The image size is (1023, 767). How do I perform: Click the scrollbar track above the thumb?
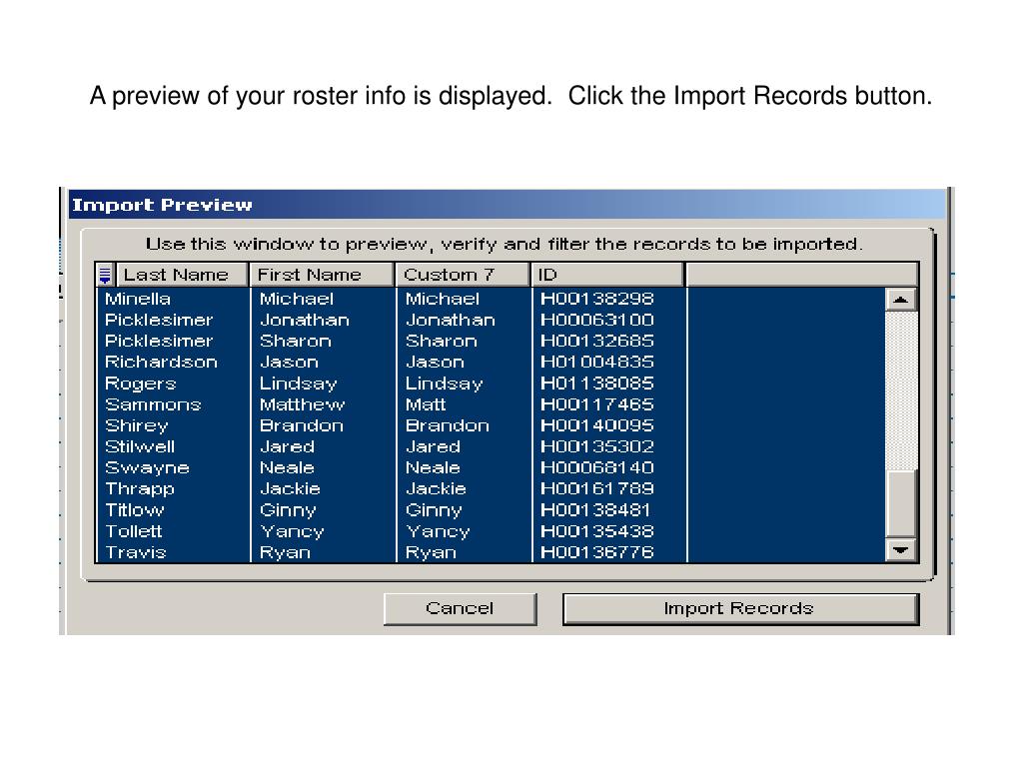901,390
